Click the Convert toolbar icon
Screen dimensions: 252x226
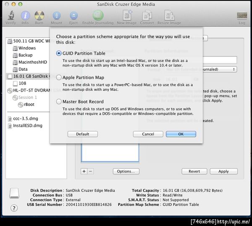147,15
